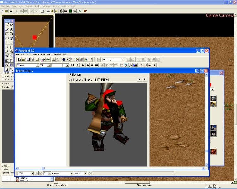Open the Preview mode dropdown

pos(72,174)
